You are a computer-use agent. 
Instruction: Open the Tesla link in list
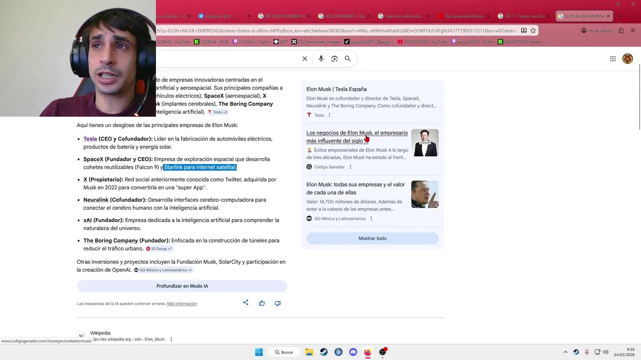(90, 139)
